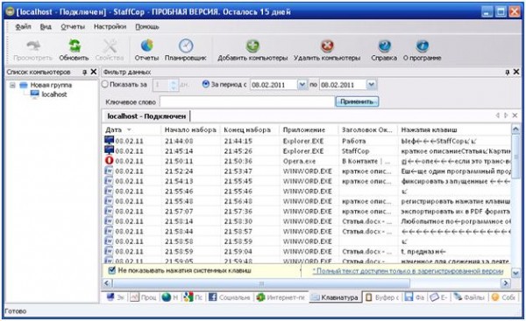Click the vertical scrollbar down arrow
This screenshot has width=526, height=321.
pyautogui.click(x=515, y=273)
